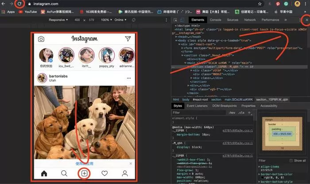
Task: Switch to the Console tab
Action: pyautogui.click(x=216, y=20)
